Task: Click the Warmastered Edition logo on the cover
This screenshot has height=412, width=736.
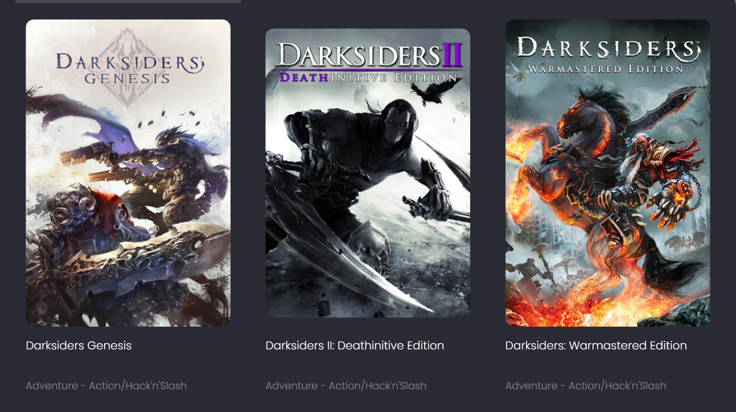Action: pos(607,54)
